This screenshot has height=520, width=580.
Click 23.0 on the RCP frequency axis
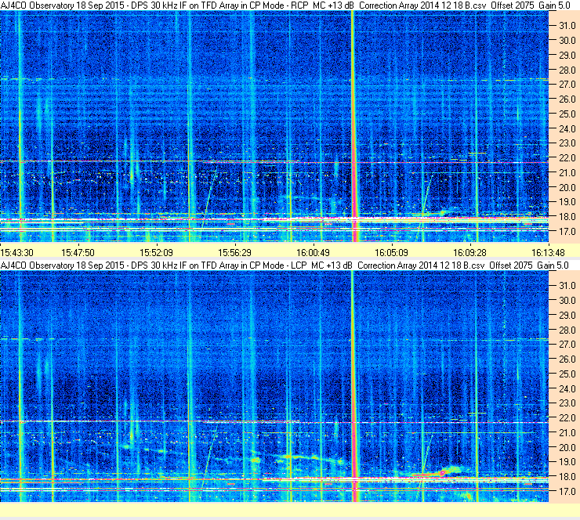point(567,143)
